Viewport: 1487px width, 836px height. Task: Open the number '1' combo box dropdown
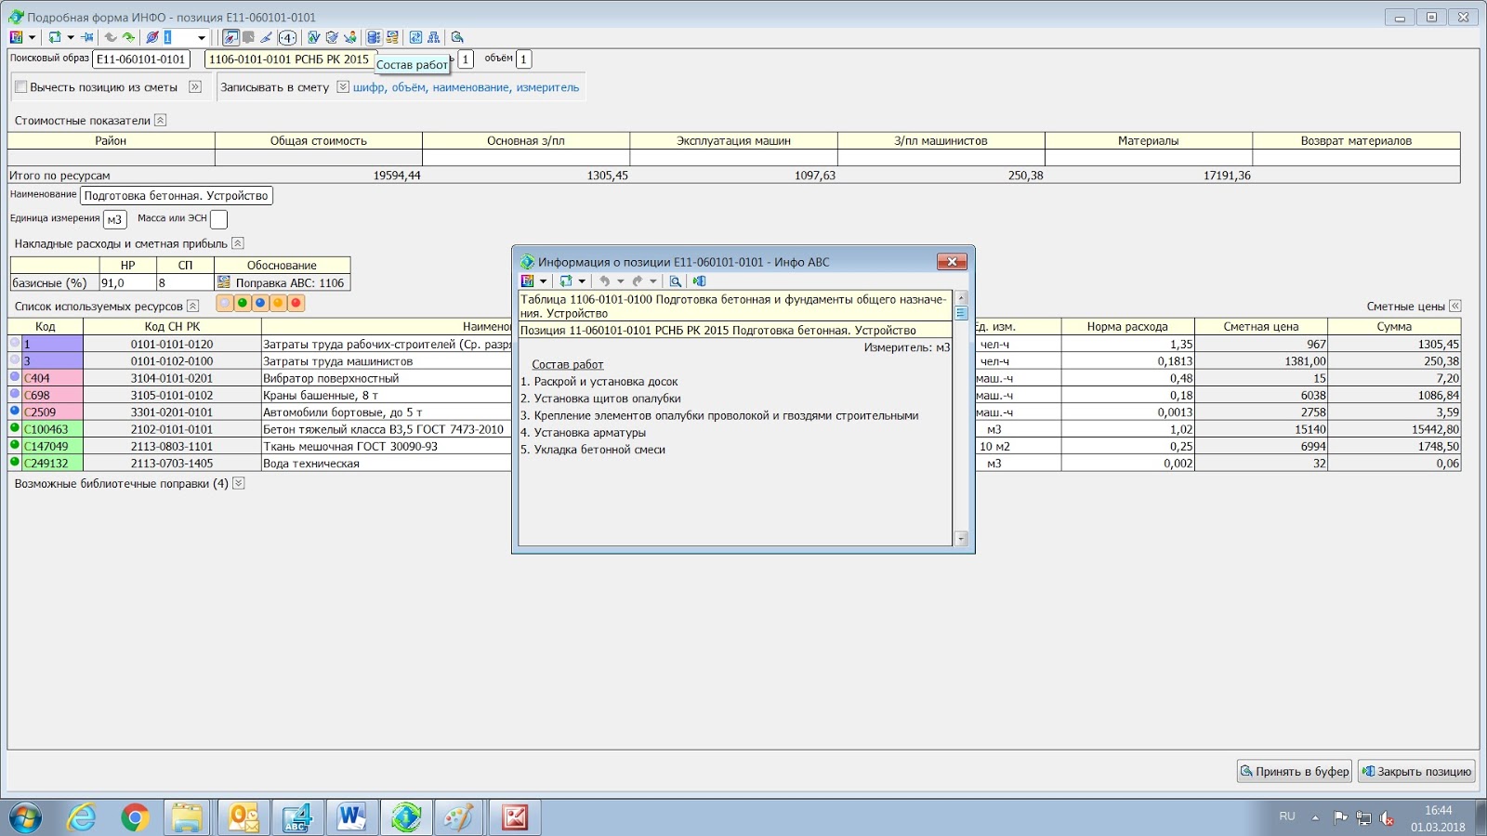click(x=202, y=38)
